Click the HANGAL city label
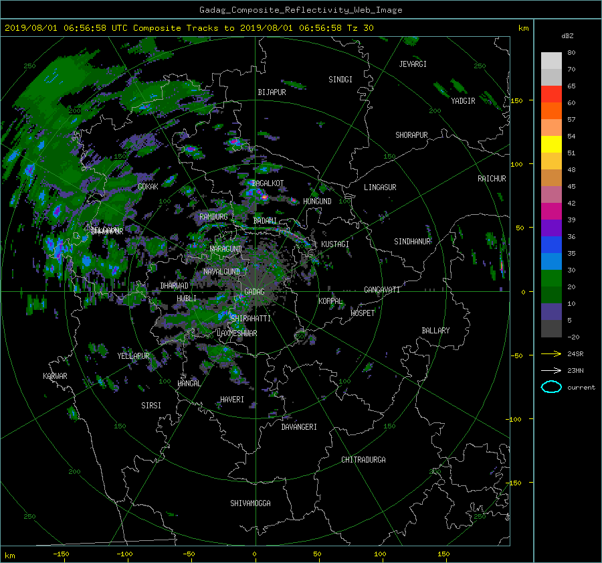Image resolution: width=602 pixels, height=563 pixels. [x=189, y=384]
